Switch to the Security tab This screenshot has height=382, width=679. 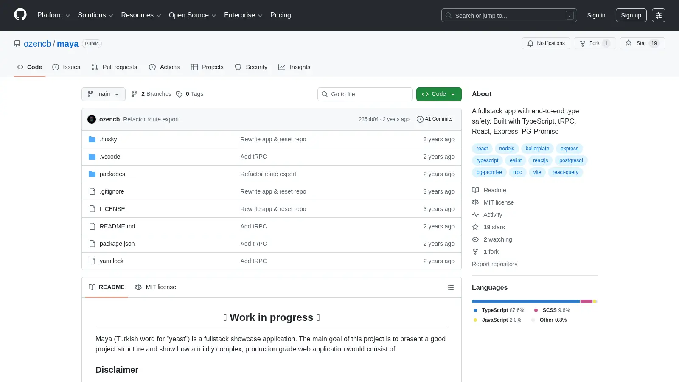coord(251,67)
